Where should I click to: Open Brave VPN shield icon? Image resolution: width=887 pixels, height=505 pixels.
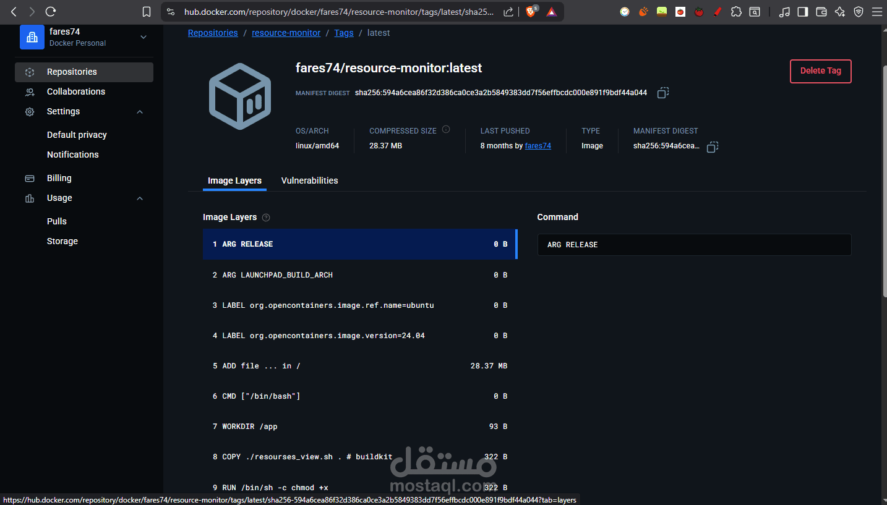[x=859, y=12]
